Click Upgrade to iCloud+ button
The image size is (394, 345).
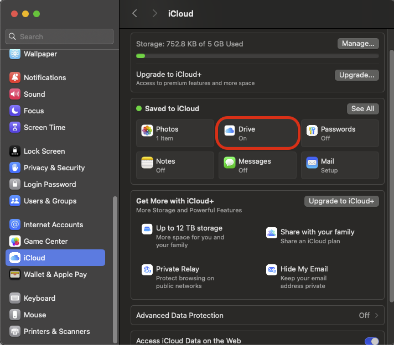click(x=341, y=201)
